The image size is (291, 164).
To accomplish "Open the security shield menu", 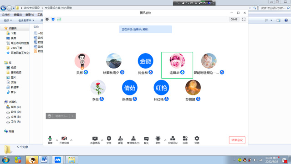I will [109, 140].
